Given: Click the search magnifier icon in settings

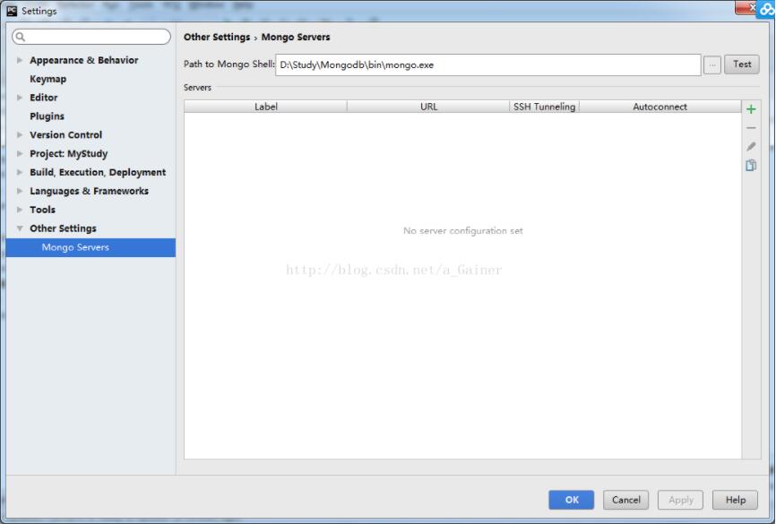Looking at the screenshot, I should coord(21,37).
